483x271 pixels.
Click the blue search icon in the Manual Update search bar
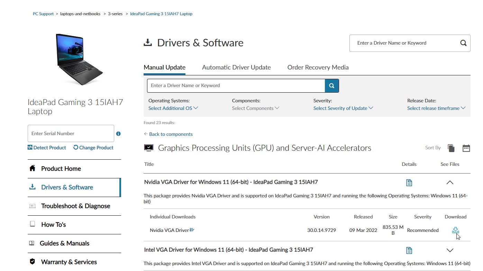331,85
